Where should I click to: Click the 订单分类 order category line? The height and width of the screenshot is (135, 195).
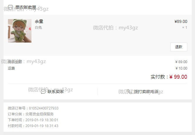[x=31, y=114]
